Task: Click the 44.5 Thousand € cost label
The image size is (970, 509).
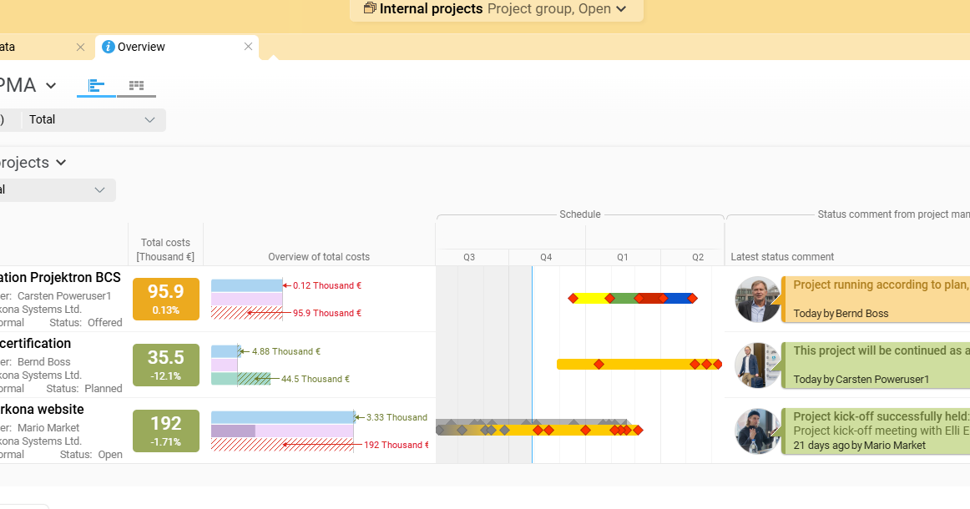Action: (315, 379)
